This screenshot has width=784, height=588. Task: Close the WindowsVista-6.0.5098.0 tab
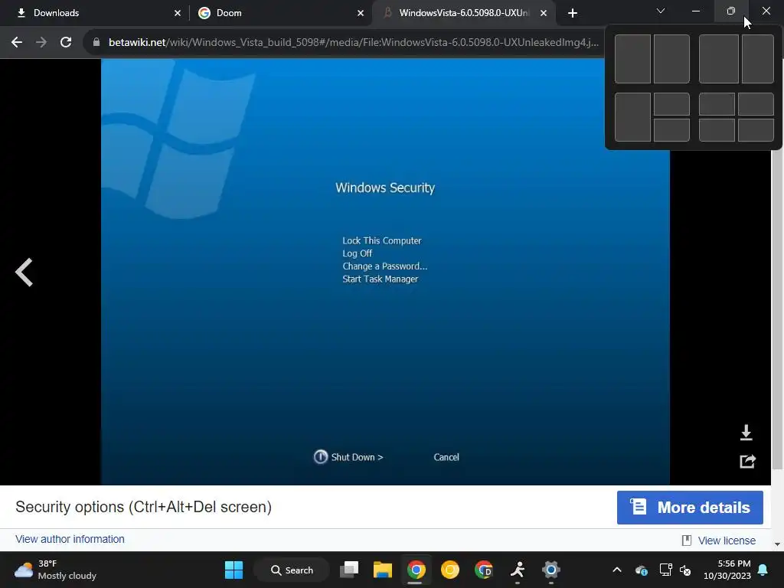(544, 13)
